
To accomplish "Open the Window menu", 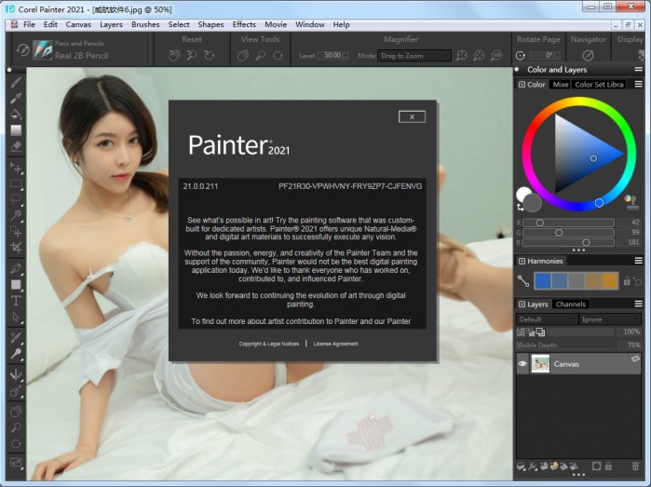I will [x=310, y=24].
